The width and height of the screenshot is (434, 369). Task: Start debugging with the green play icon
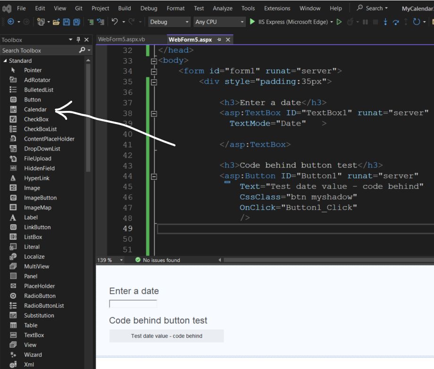coord(252,22)
